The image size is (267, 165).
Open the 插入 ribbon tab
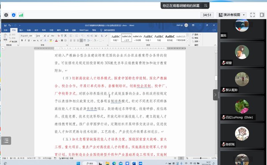(21, 30)
